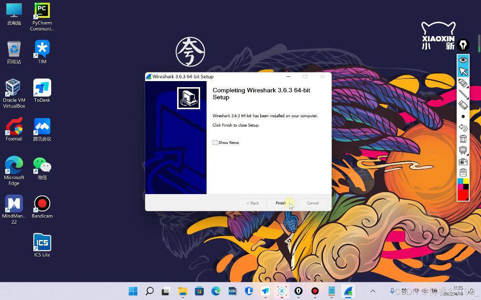Screen dimensions: 481x300
Task: Open the MindManager 22 desktop shortcut
Action: click(x=14, y=209)
